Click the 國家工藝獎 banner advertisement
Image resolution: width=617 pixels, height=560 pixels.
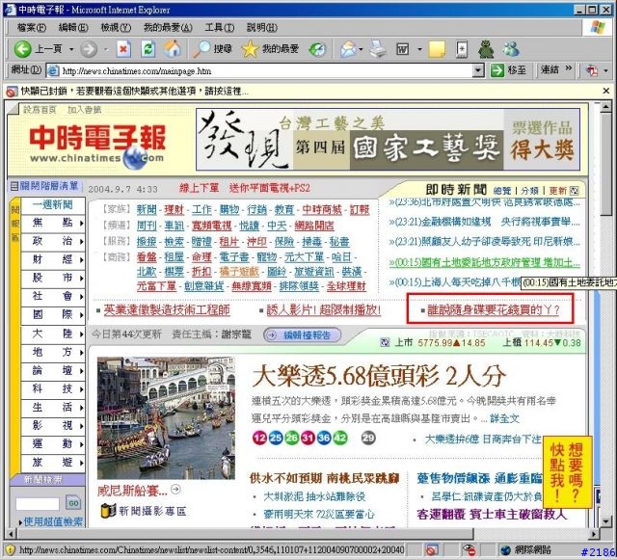388,140
